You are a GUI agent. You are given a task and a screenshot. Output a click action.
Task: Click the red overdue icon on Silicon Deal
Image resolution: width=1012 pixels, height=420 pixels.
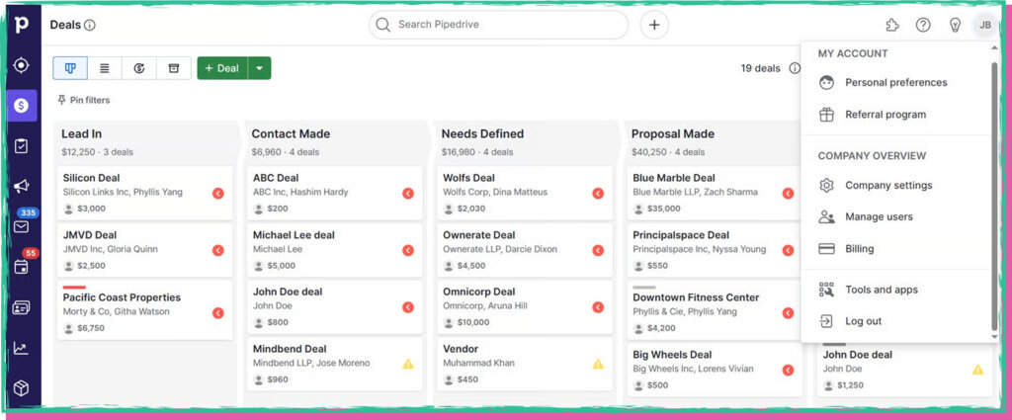pos(218,193)
